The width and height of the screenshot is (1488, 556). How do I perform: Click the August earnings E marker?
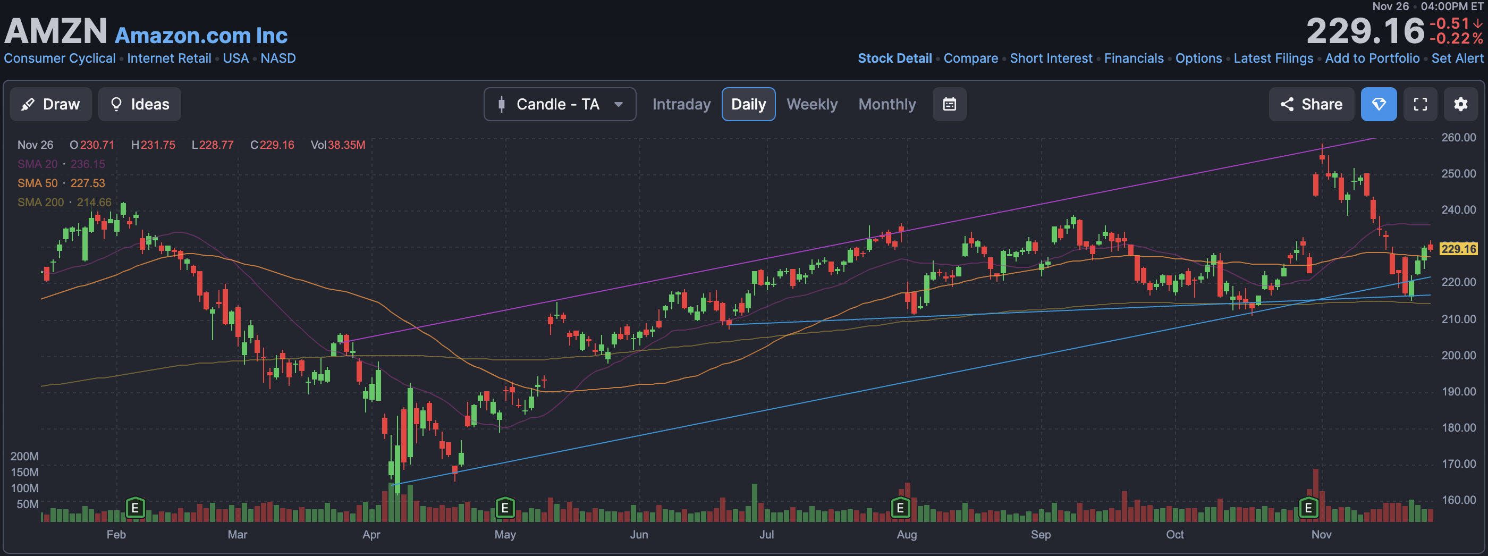click(x=900, y=508)
